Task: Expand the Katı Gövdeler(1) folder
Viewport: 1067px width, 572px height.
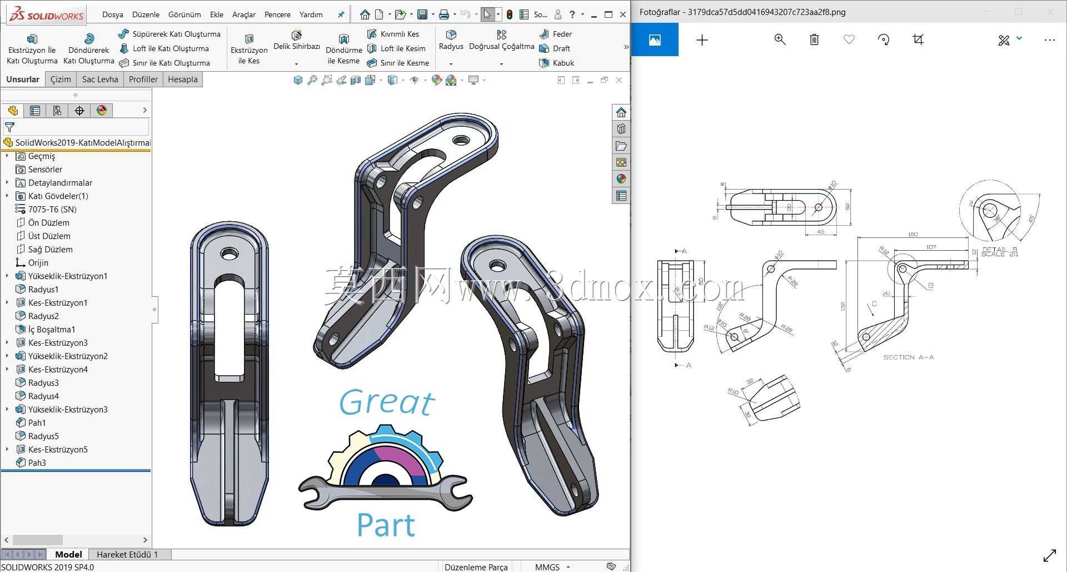Action: (x=7, y=196)
